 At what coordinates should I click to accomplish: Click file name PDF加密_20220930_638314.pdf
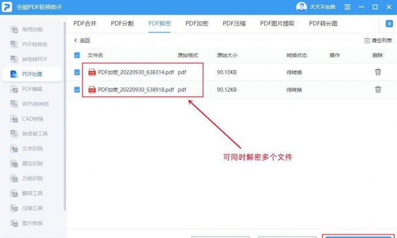[x=136, y=73]
